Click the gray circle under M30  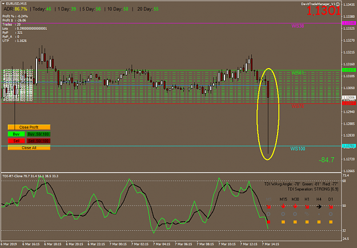[x=295, y=214]
